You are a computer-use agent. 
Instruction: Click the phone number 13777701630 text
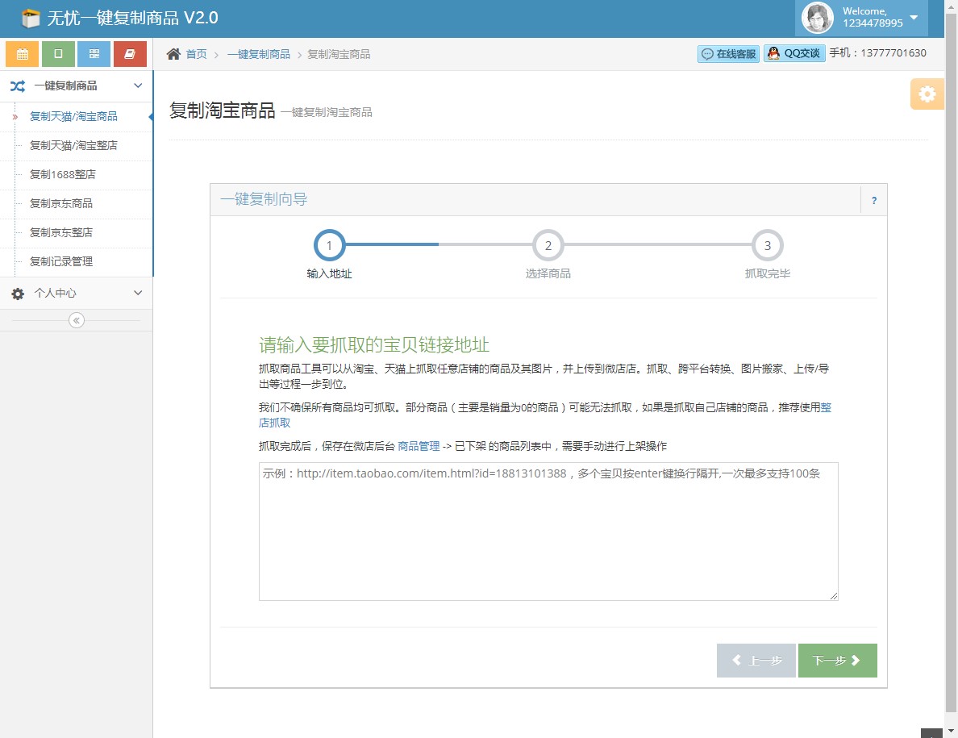893,53
